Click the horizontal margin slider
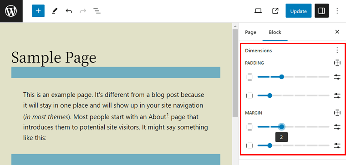Screen dimensions: 346x165 coord(293,145)
